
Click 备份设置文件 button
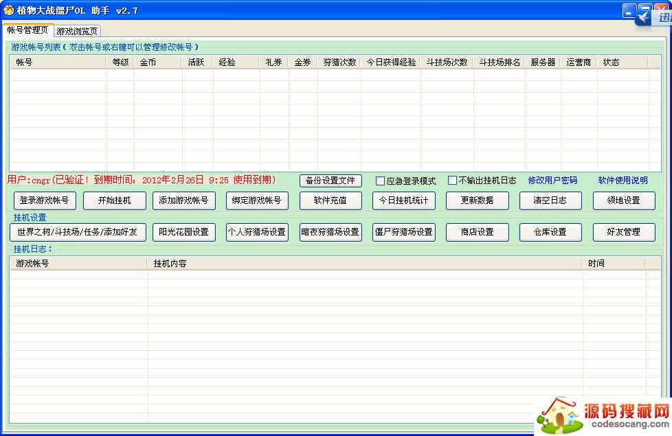[x=331, y=181]
